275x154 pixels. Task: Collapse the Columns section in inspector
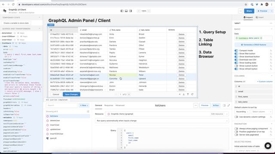coord(272,76)
